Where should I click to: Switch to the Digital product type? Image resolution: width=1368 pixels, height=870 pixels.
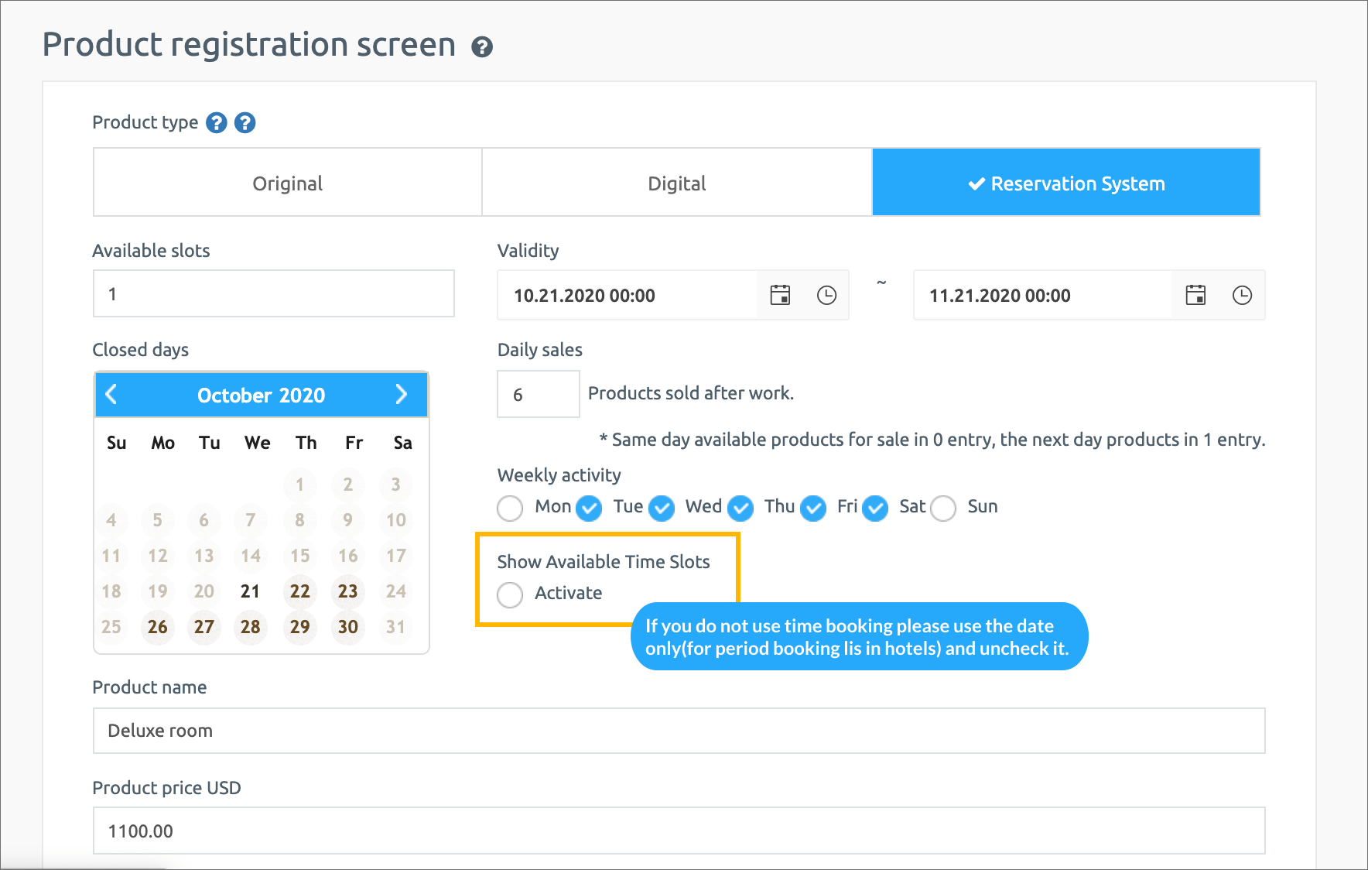pos(676,183)
